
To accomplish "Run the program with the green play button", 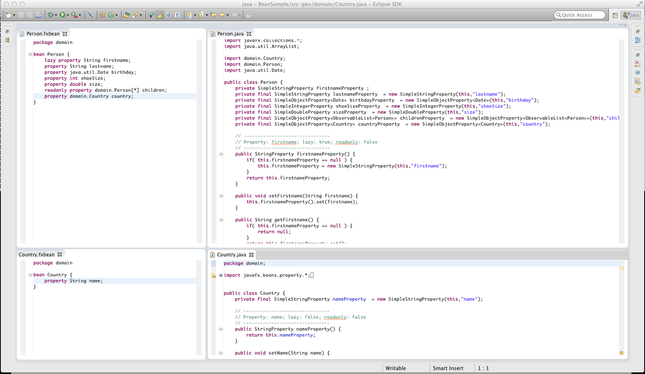I will pos(62,15).
